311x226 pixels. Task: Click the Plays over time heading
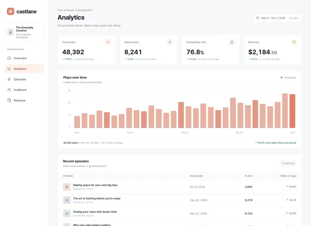[75, 77]
